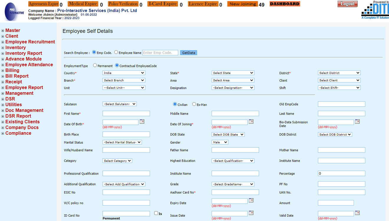Select Employee Name search radio button
This screenshot has height=221, width=389.
pos(116,52)
